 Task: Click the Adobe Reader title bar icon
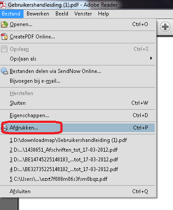point(3,5)
